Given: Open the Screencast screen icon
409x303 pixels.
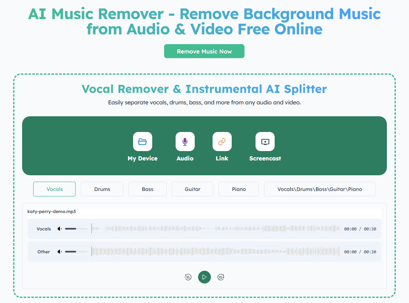Looking at the screenshot, I should click(265, 142).
